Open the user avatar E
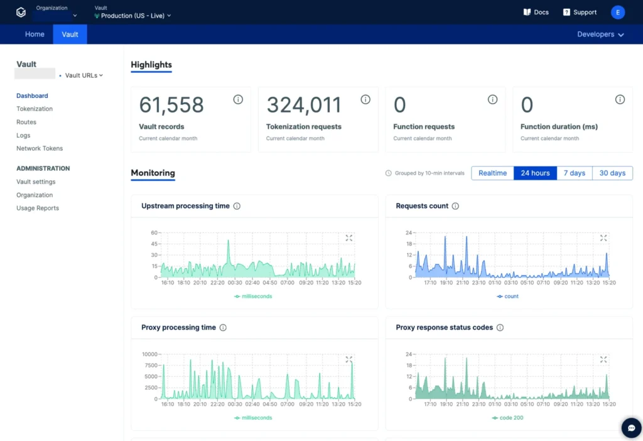 pyautogui.click(x=618, y=13)
